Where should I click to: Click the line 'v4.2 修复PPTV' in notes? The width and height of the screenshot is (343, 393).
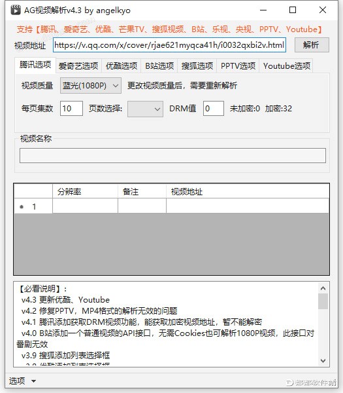tap(99, 310)
